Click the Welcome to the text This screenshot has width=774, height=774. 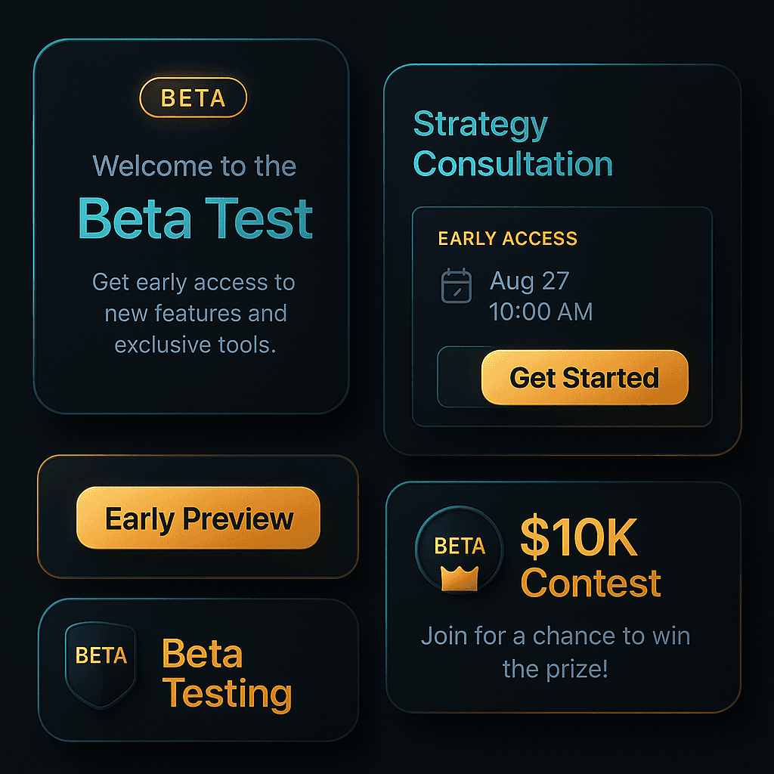(194, 166)
